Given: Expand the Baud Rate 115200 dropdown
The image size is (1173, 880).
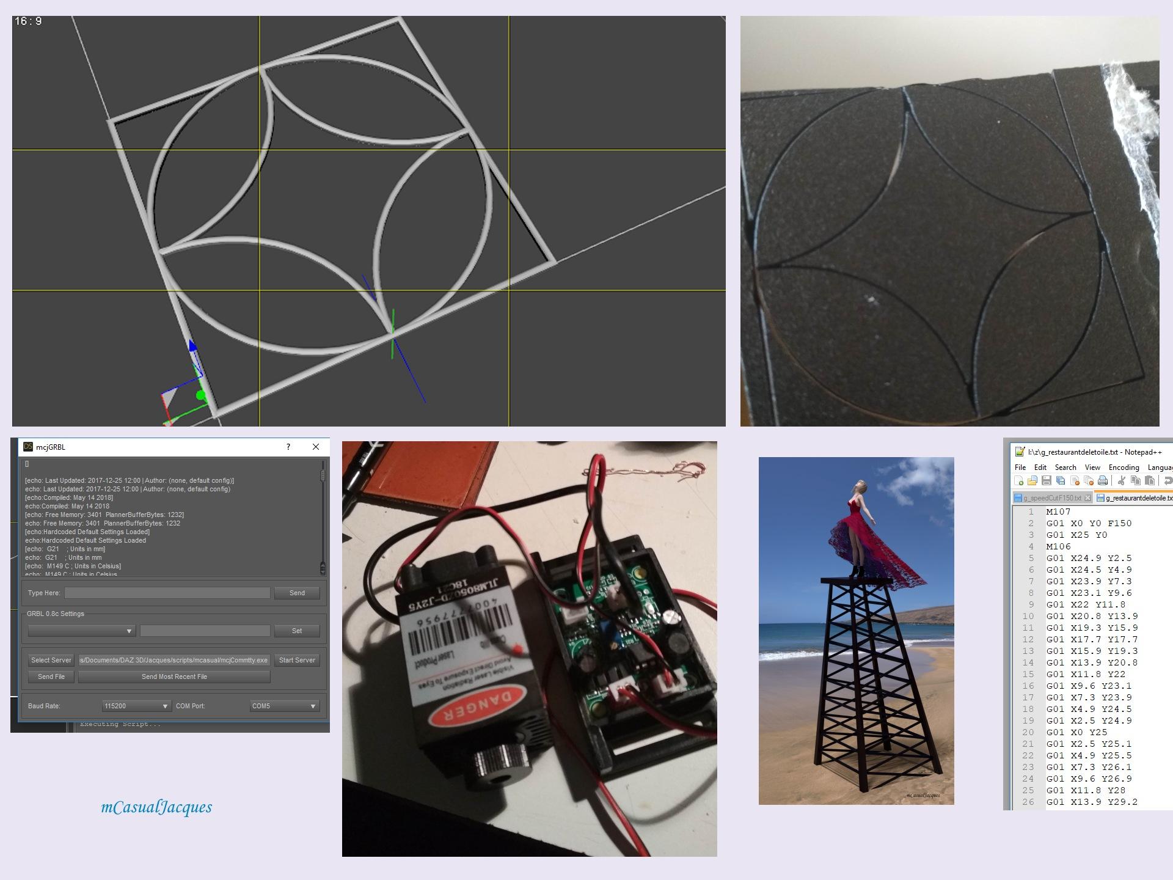Looking at the screenshot, I should coord(136,706).
